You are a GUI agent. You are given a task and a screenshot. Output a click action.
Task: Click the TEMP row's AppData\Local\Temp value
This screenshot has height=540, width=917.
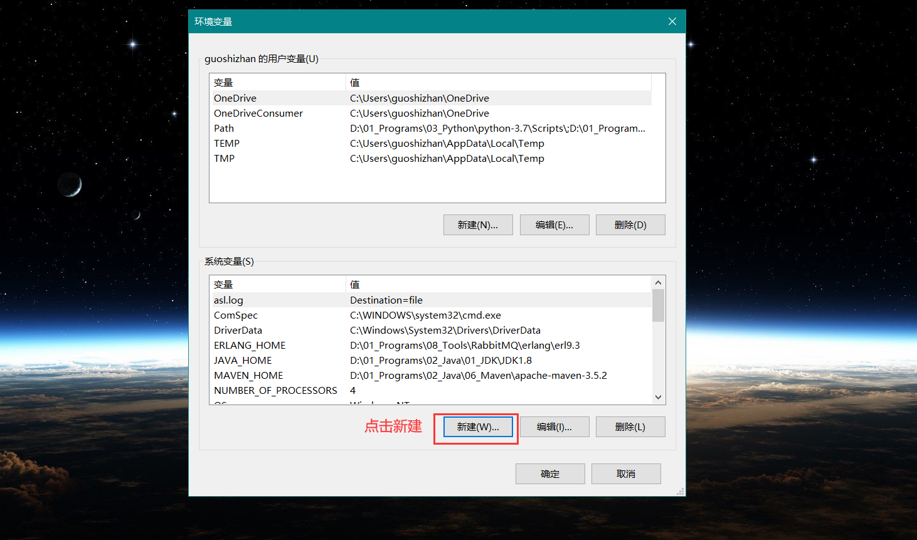pos(447,144)
